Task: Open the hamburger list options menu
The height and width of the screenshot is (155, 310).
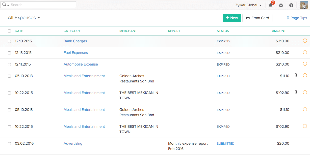Action: click(x=279, y=18)
